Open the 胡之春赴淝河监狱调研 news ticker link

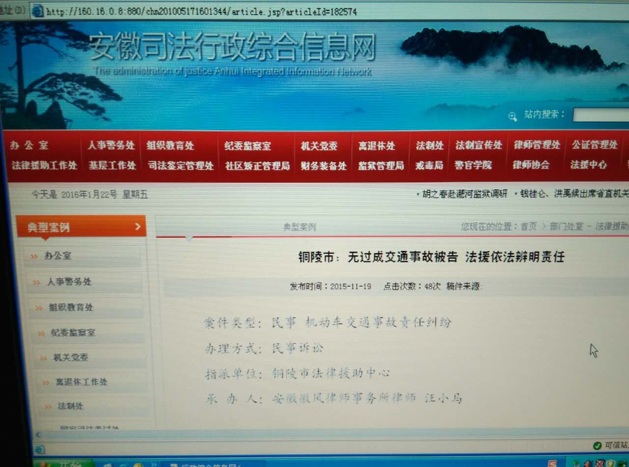(x=464, y=194)
